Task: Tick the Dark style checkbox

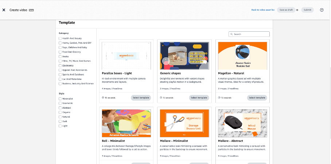Action: [x=60, y=121]
